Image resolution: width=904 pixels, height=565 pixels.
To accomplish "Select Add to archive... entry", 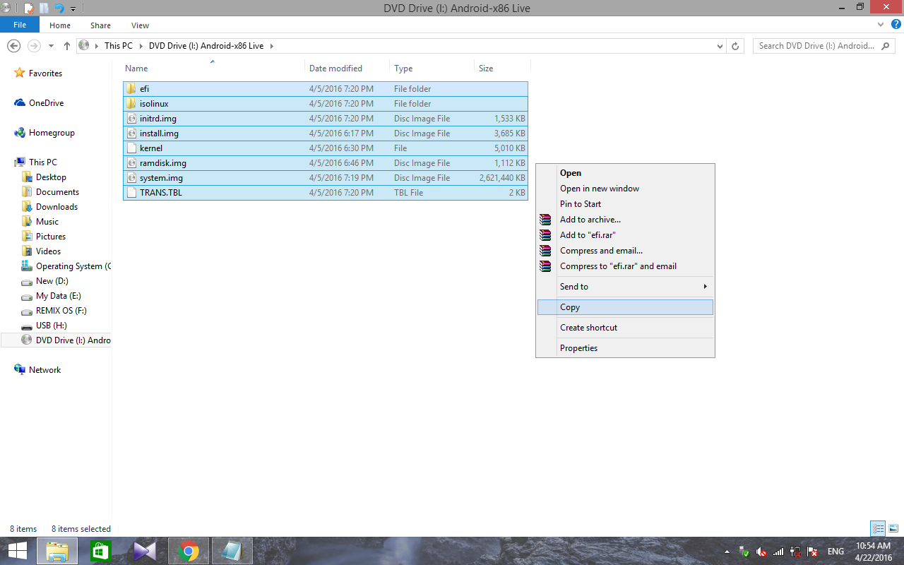I will pos(625,220).
